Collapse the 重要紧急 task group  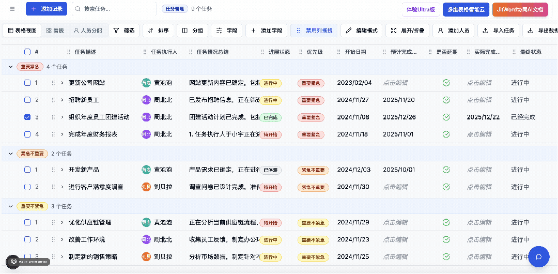pyautogui.click(x=11, y=67)
